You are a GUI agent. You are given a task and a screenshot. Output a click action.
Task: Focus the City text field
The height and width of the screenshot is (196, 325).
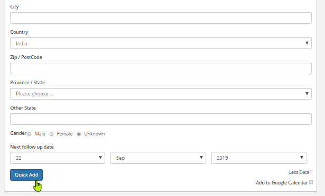tap(161, 18)
